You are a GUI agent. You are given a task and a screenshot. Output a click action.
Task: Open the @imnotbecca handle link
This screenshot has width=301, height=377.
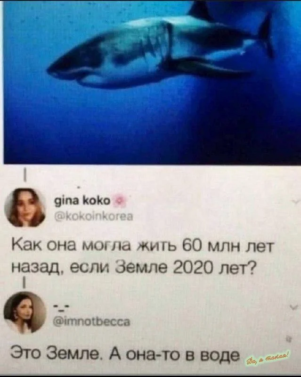click(x=92, y=321)
